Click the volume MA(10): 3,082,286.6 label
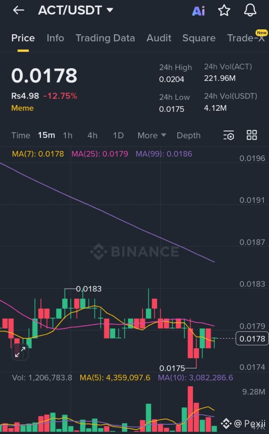The image size is (269, 434). (x=195, y=378)
